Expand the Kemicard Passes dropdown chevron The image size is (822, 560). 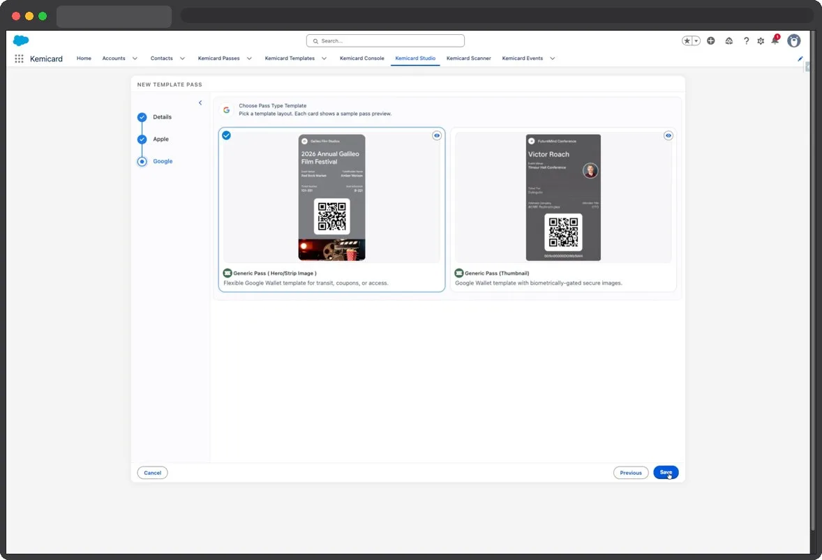coord(249,59)
